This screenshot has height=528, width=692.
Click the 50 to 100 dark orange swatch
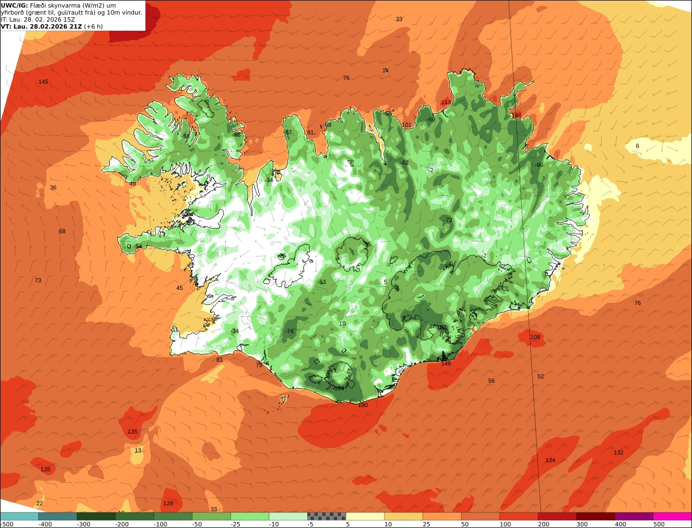pos(480,516)
